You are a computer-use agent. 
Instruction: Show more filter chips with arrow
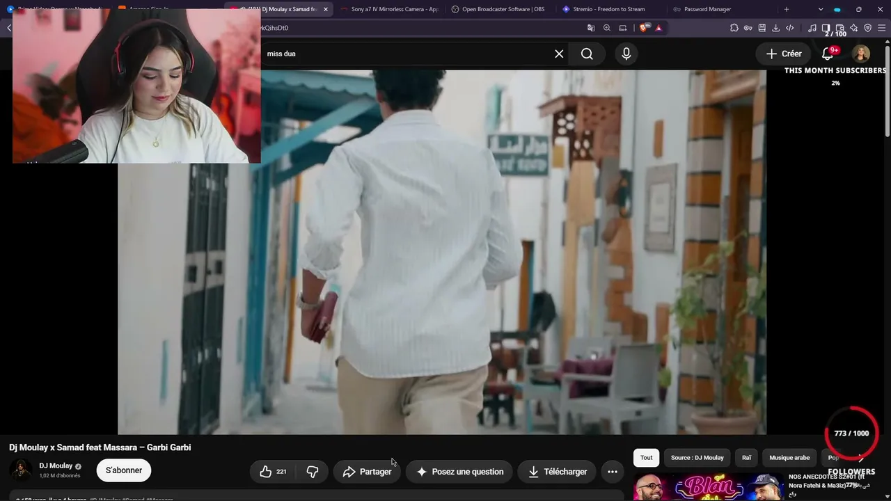pyautogui.click(x=861, y=458)
